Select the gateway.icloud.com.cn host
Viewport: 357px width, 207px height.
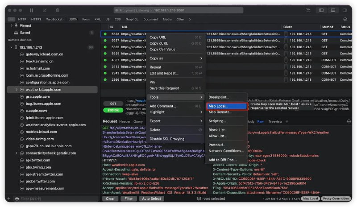pyautogui.click(x=44, y=54)
